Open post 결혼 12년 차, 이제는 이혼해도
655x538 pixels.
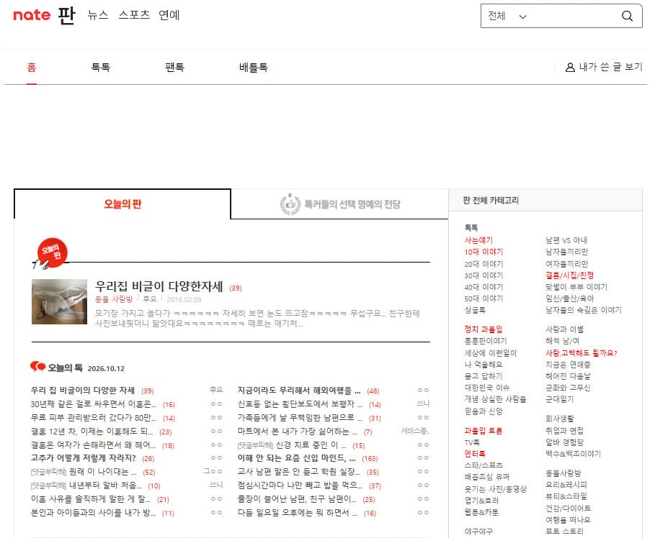tap(92, 432)
